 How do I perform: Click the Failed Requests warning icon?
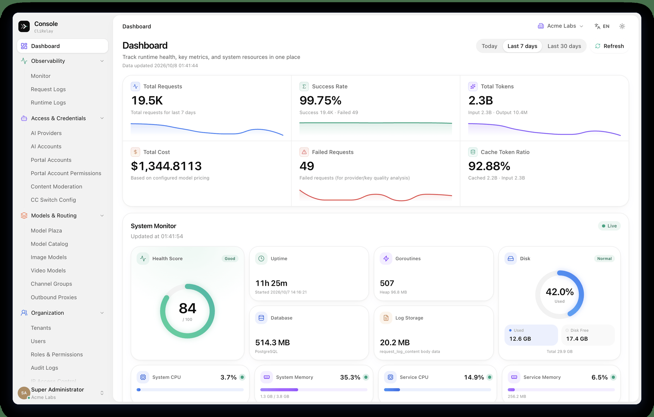point(304,152)
